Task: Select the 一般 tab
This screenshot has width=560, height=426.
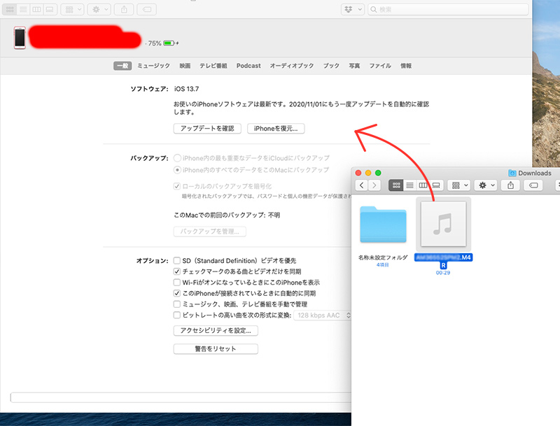Action: point(122,66)
